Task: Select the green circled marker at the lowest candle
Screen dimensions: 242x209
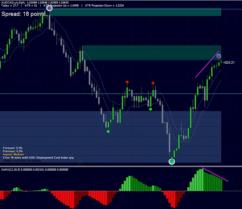Action: (172, 161)
